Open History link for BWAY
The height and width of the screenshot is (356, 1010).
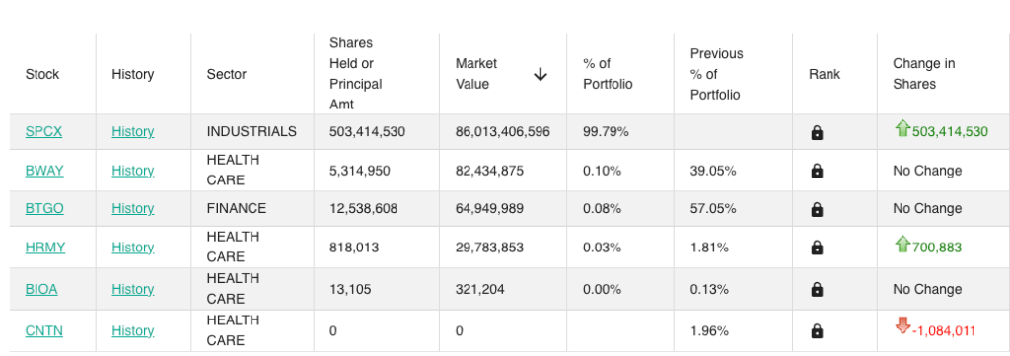pos(133,171)
